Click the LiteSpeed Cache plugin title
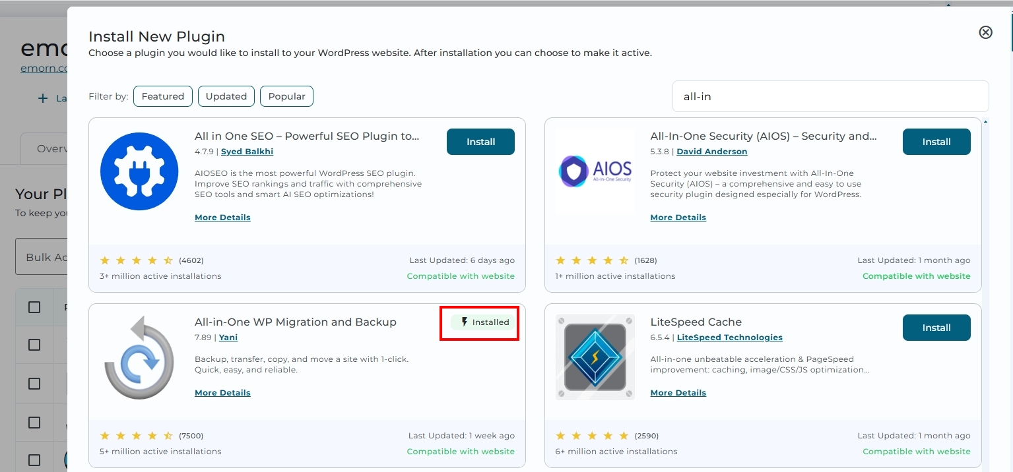This screenshot has height=472, width=1013. click(696, 322)
